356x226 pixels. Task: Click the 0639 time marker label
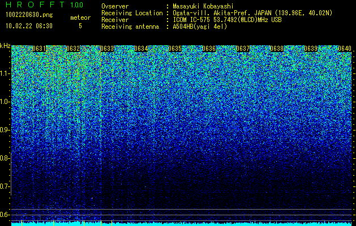coord(311,49)
